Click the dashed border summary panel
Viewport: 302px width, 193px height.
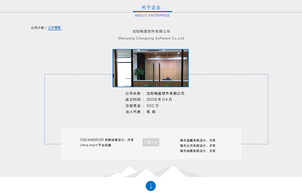157,109
